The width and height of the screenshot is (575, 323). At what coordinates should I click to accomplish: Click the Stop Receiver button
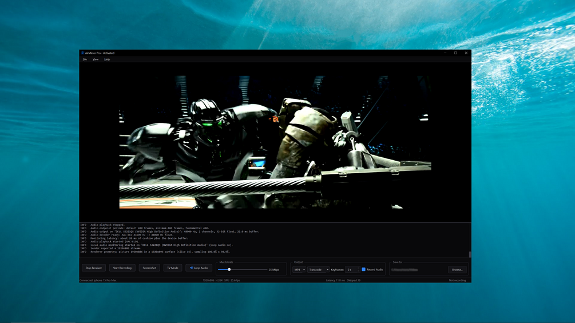[x=94, y=268]
